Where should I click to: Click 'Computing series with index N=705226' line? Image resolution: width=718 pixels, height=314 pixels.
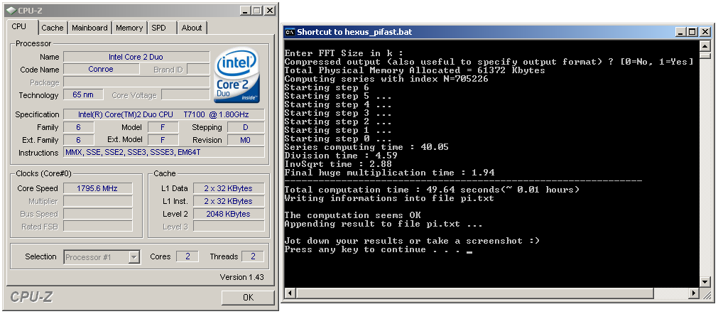386,79
